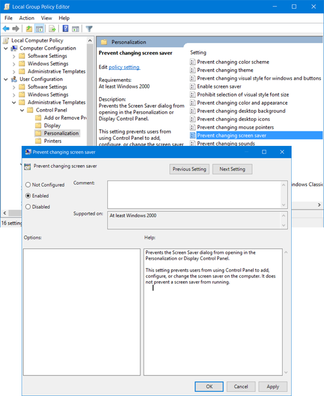Click the policy setting link
324x396 pixels.
[x=124, y=67]
